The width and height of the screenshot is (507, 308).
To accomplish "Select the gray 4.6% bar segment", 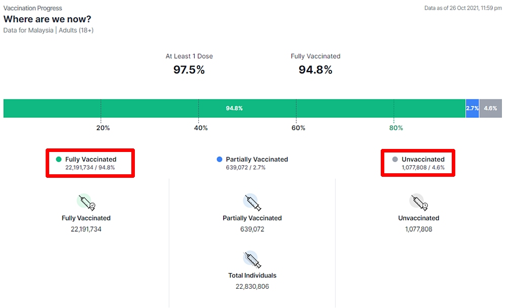I will point(490,108).
